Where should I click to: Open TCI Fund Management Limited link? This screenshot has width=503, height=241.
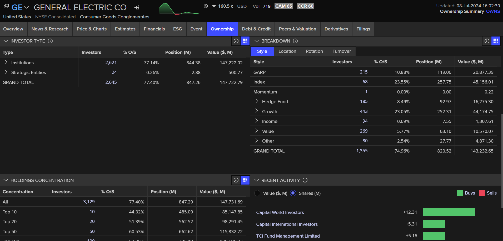[x=288, y=236]
